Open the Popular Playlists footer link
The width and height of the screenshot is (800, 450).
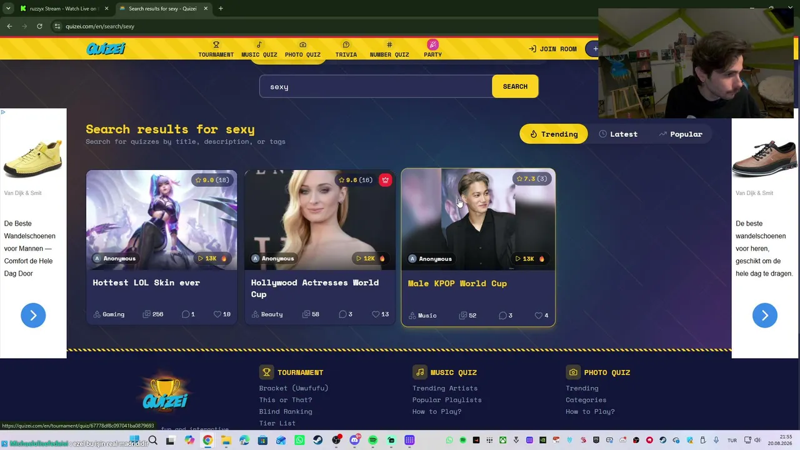447,400
